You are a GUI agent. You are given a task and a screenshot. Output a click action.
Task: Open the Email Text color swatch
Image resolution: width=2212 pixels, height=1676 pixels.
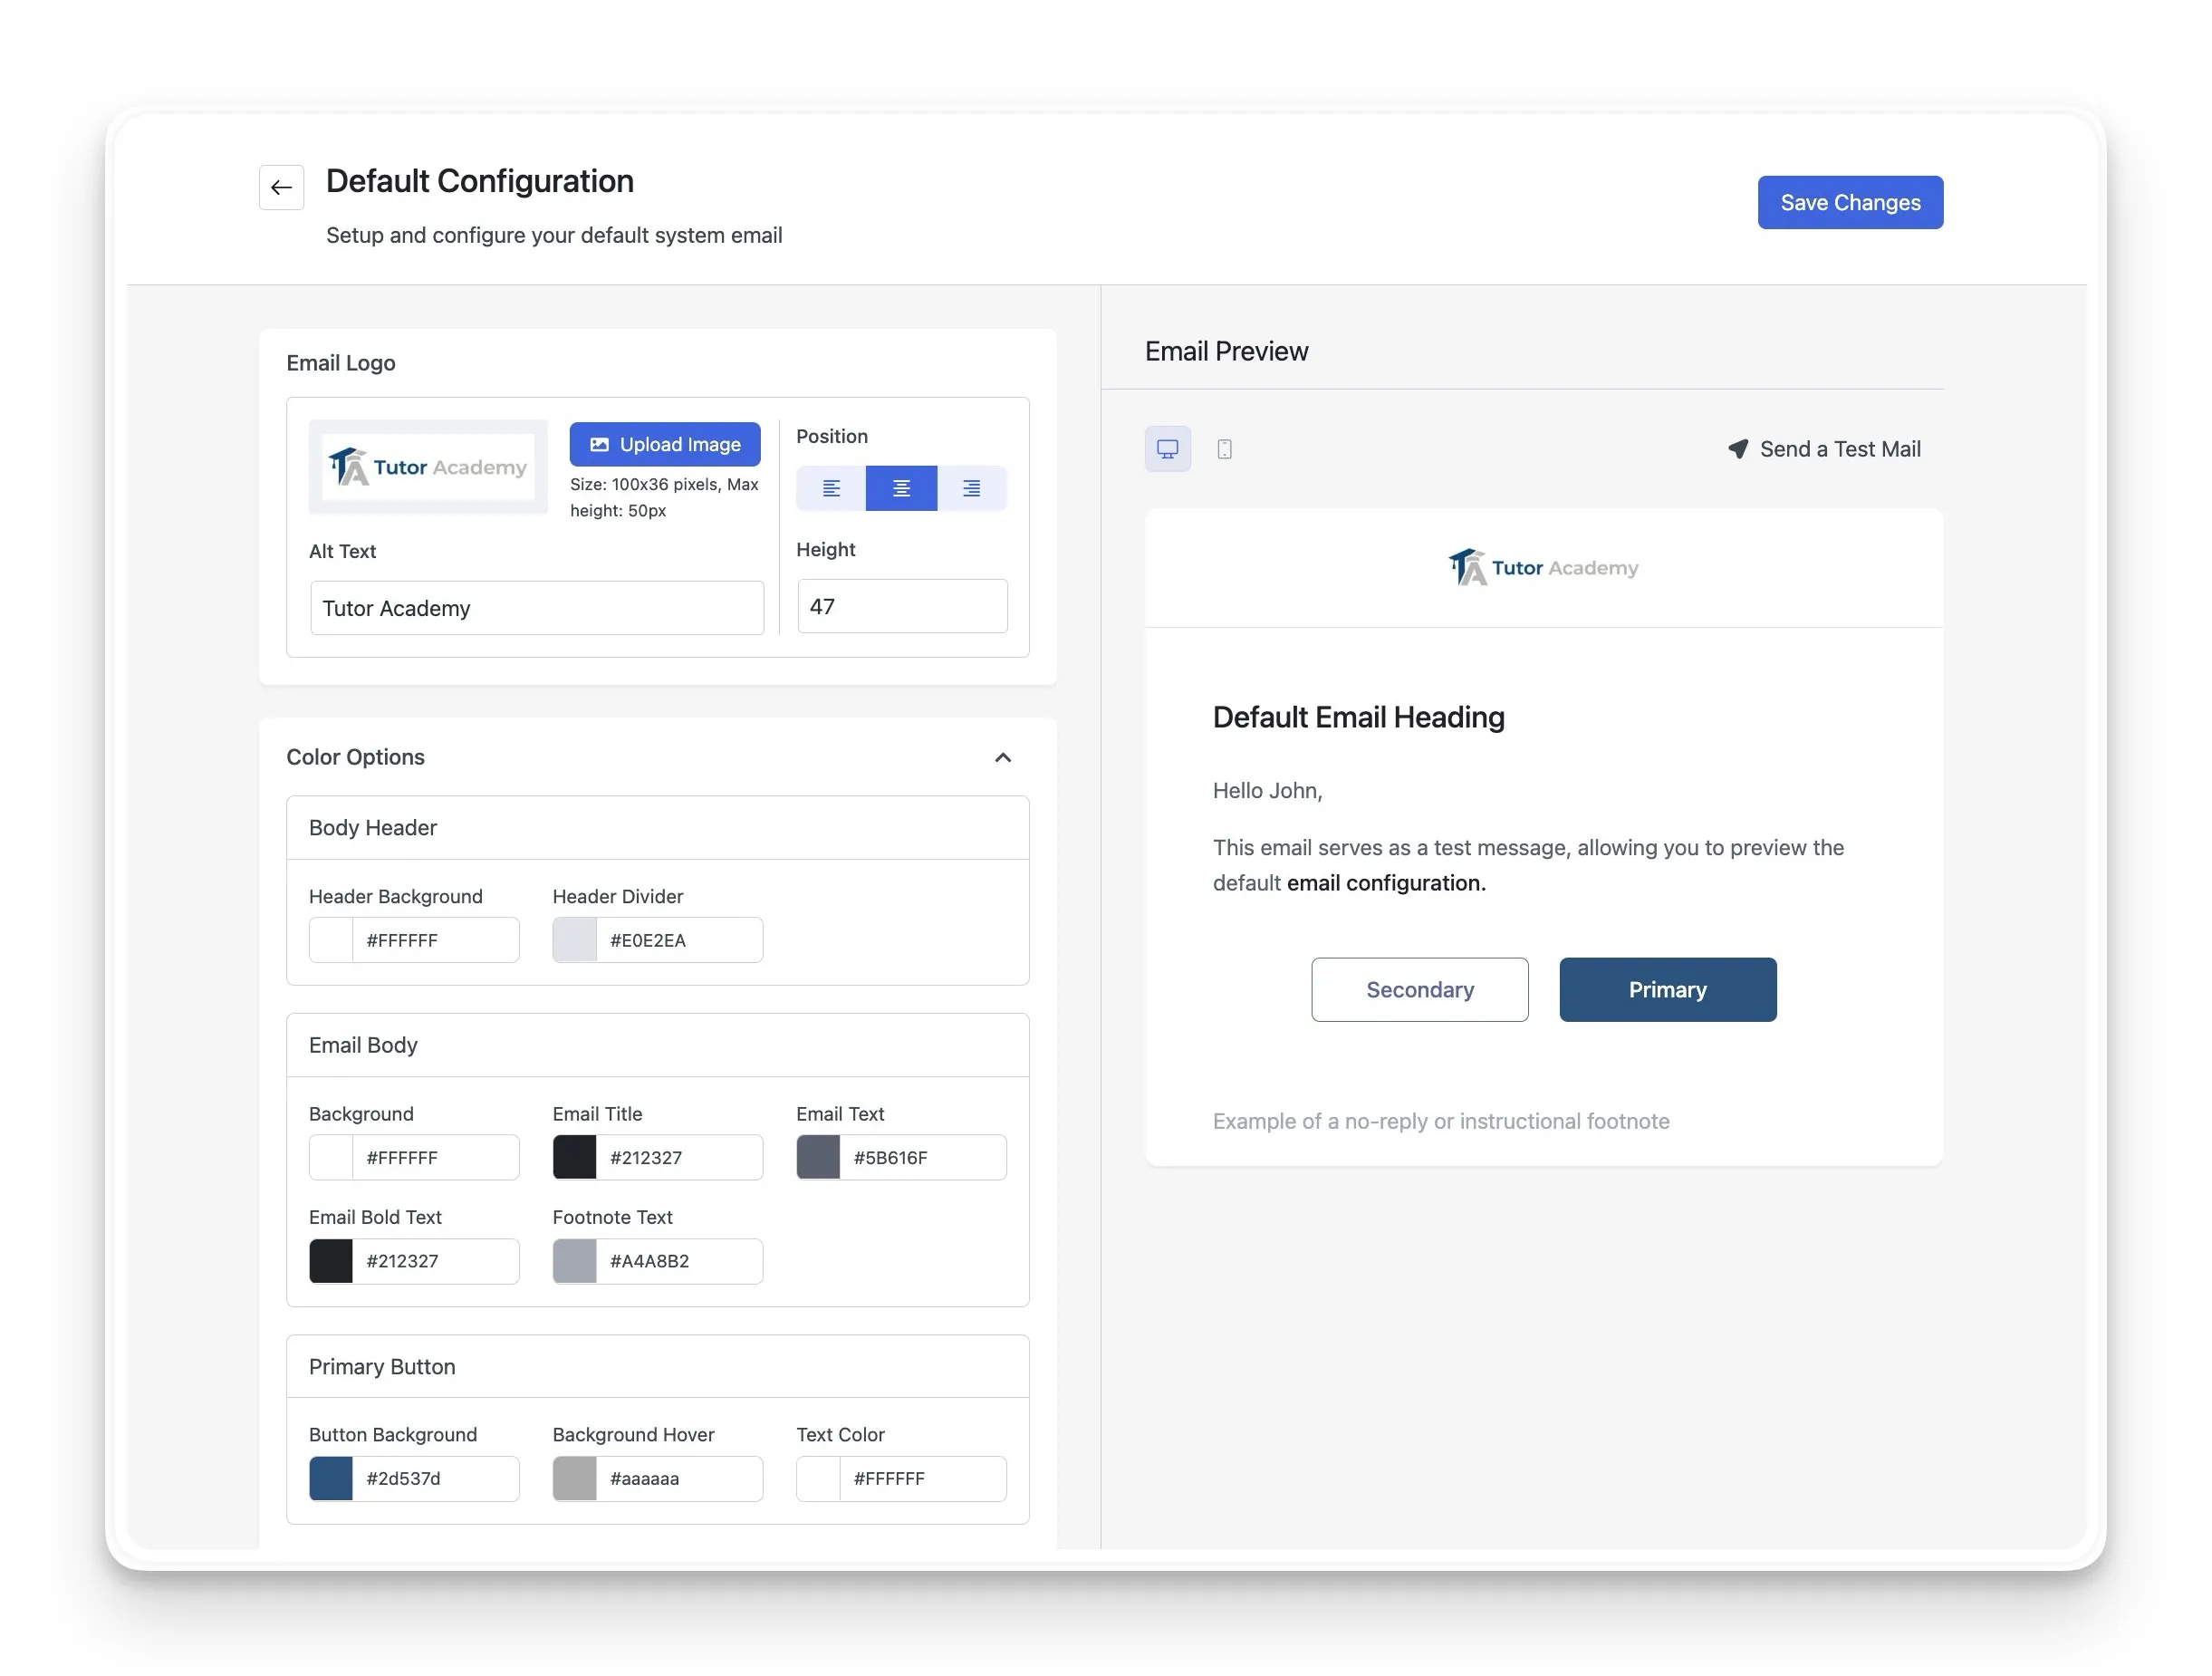click(x=818, y=1157)
